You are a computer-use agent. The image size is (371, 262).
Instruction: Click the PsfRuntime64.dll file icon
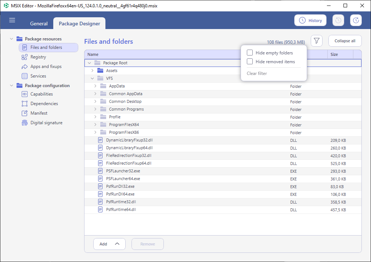(100, 209)
